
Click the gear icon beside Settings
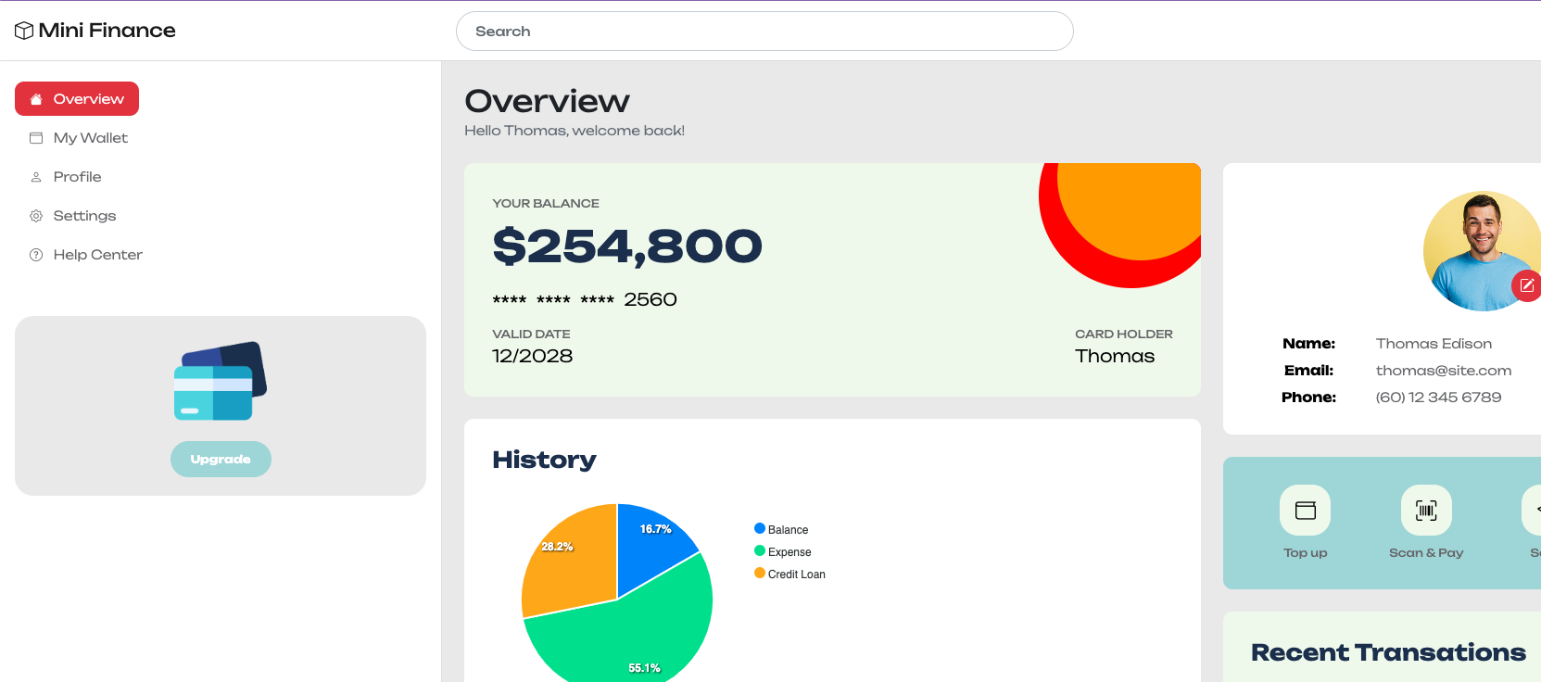pyautogui.click(x=36, y=216)
